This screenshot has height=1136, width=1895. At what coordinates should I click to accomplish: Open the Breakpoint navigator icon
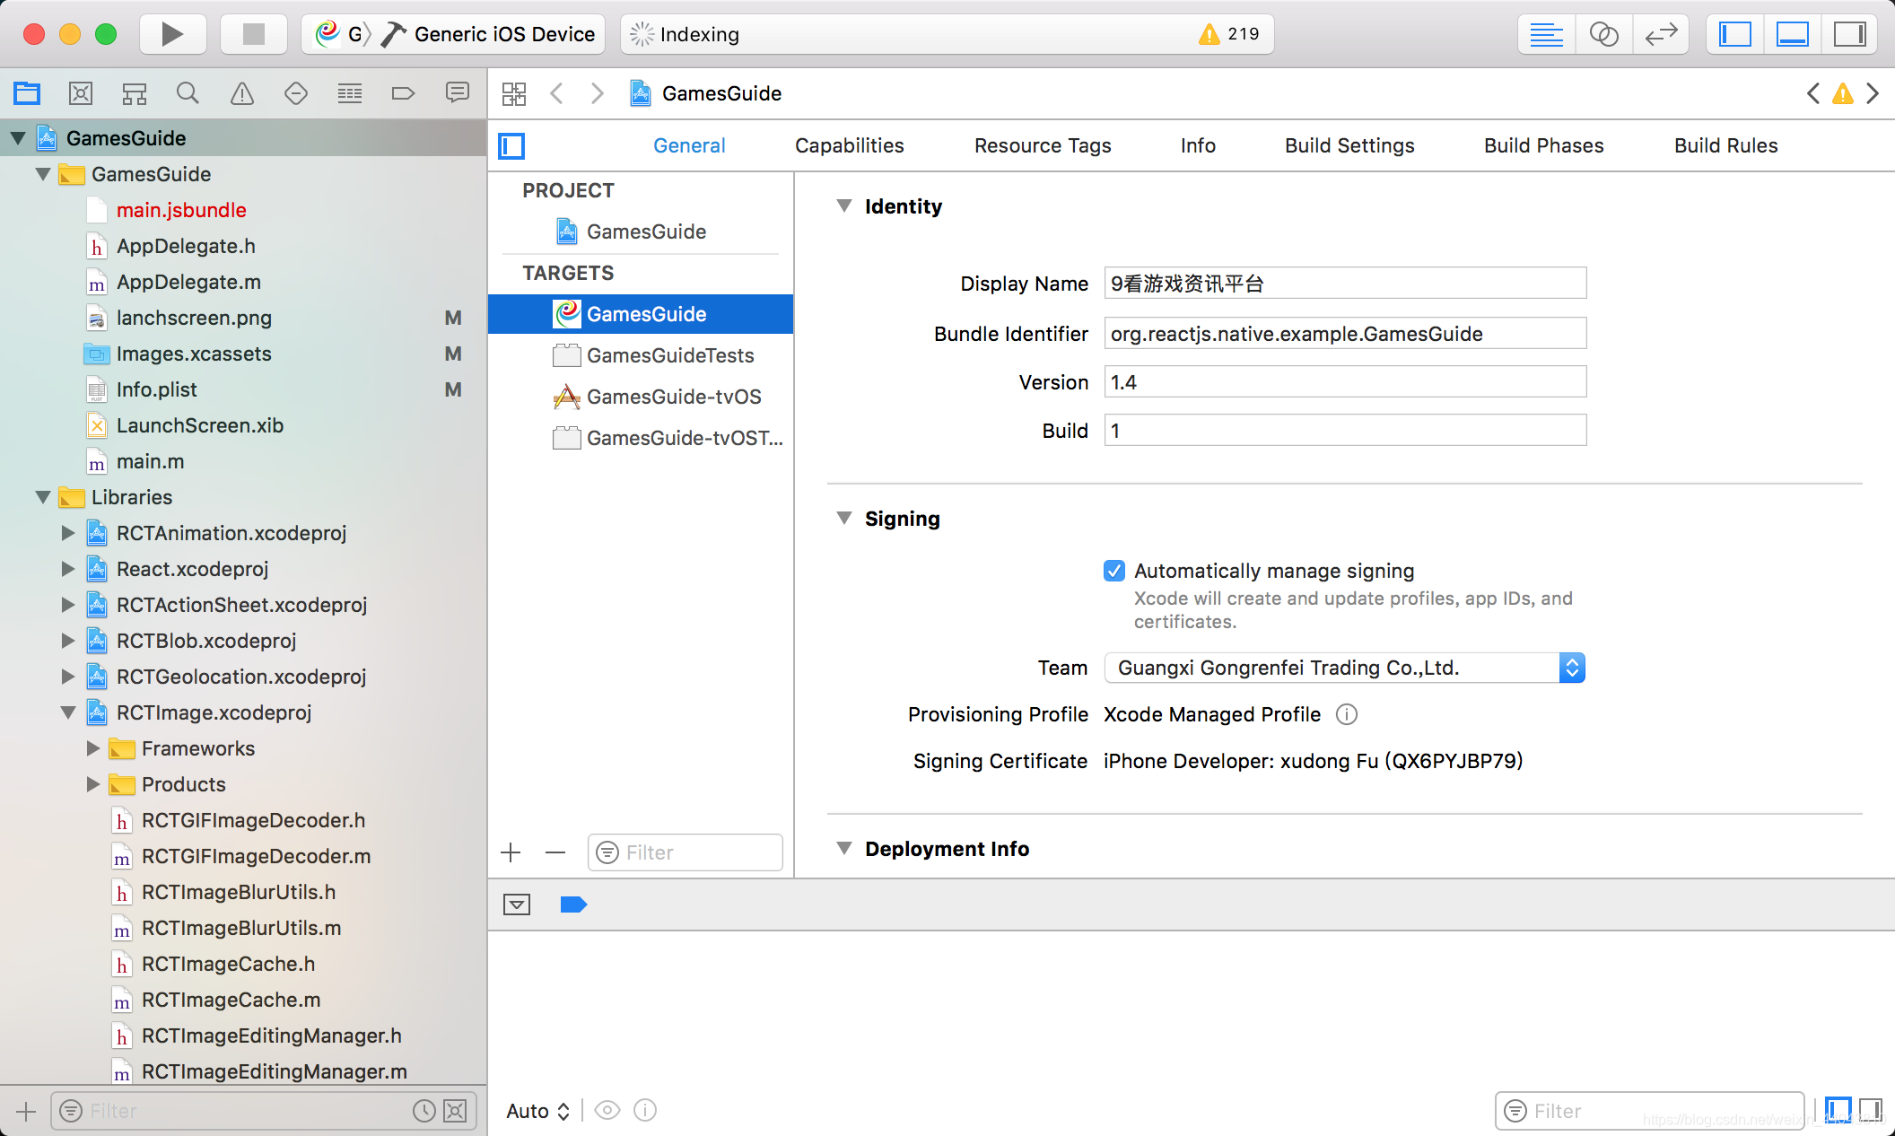click(404, 92)
